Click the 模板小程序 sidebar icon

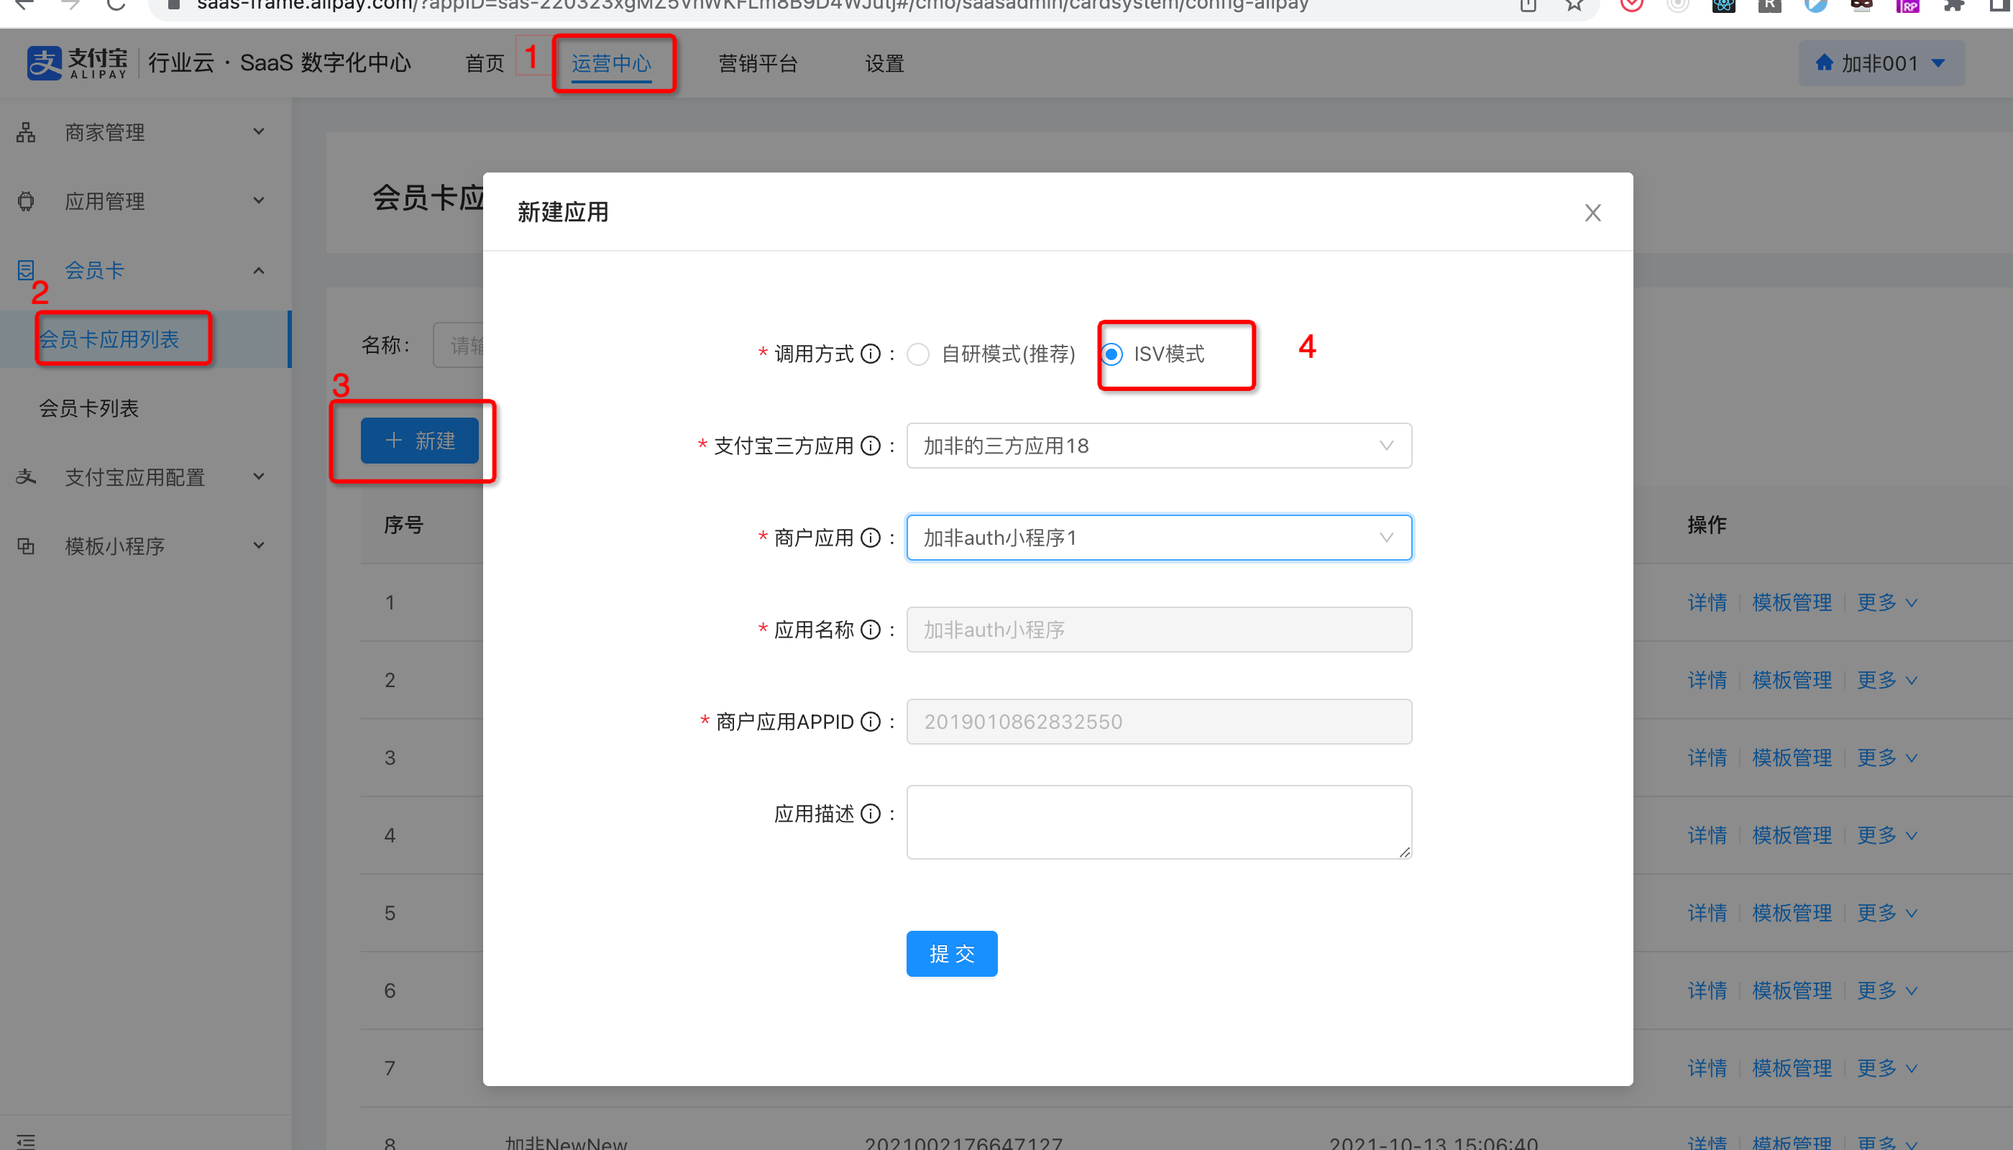coord(25,545)
